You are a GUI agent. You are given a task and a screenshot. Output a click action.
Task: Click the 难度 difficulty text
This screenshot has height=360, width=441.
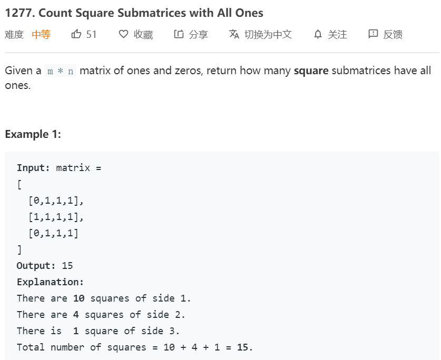[14, 34]
